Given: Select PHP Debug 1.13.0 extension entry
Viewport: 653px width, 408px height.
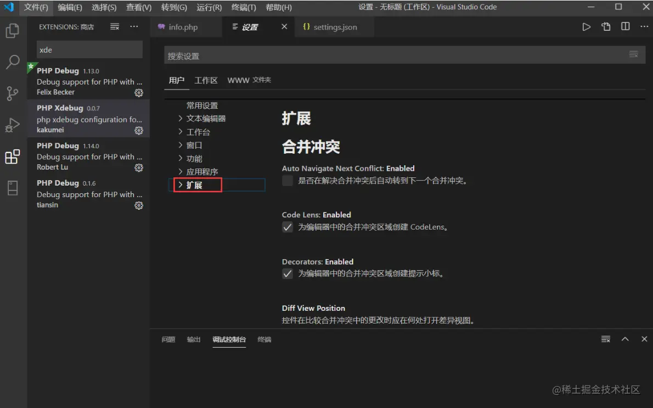Looking at the screenshot, I should 89,81.
